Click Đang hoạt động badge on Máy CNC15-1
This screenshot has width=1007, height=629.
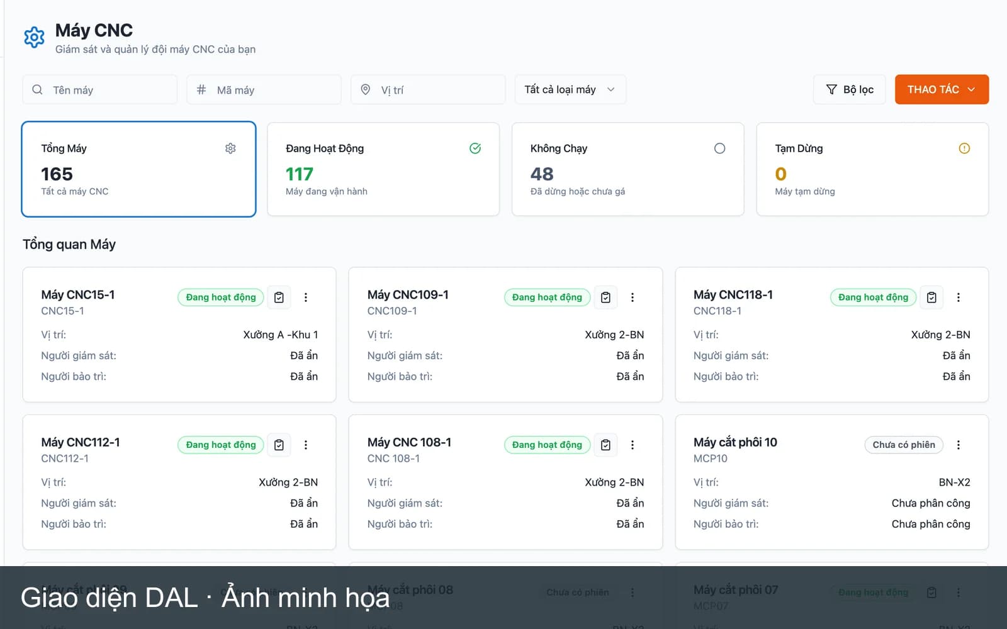(x=221, y=298)
